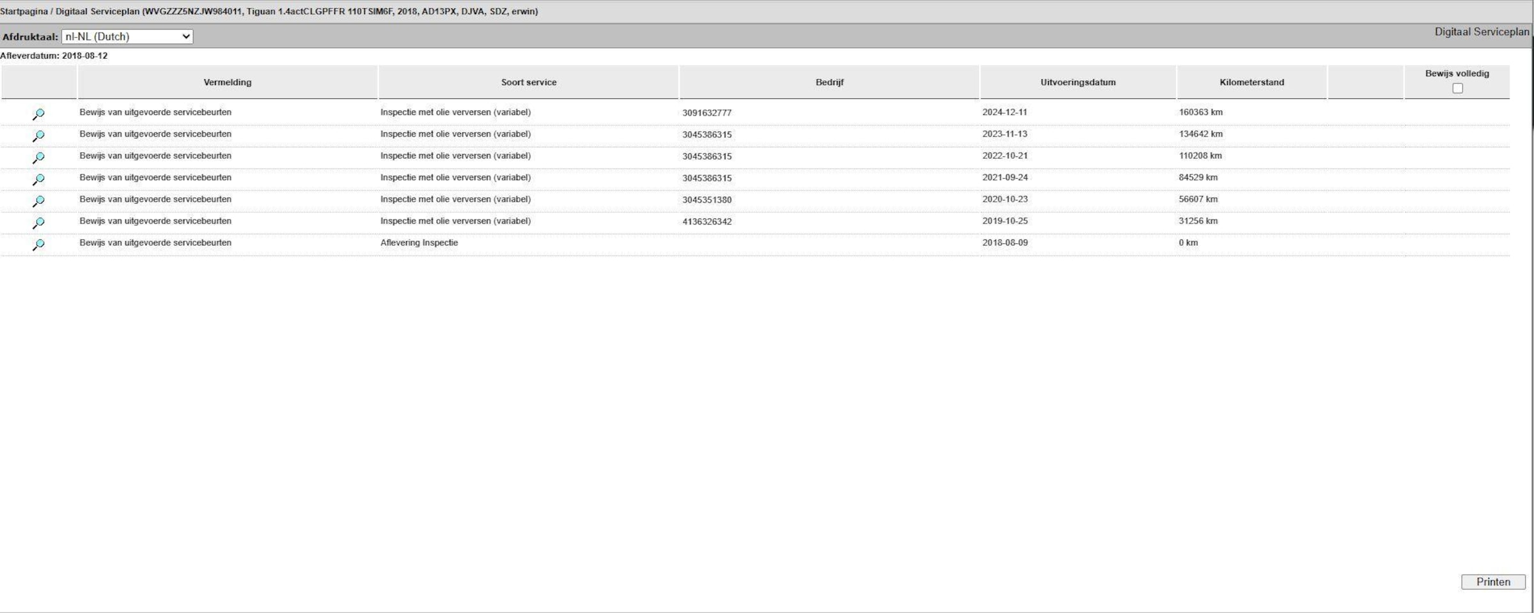Open details for the 2024-12-11 service entry
This screenshot has width=1534, height=613.
[x=38, y=114]
